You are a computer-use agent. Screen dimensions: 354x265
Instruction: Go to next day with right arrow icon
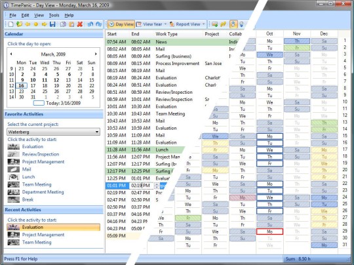point(45,24)
